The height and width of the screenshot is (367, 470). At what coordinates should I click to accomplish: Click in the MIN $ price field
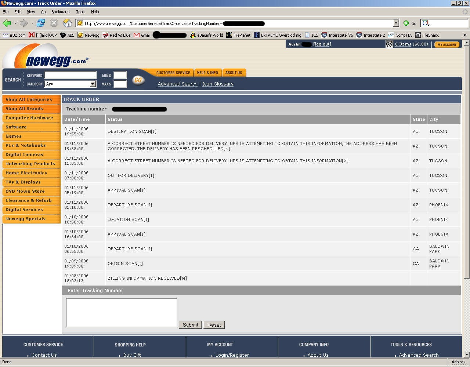coord(120,75)
